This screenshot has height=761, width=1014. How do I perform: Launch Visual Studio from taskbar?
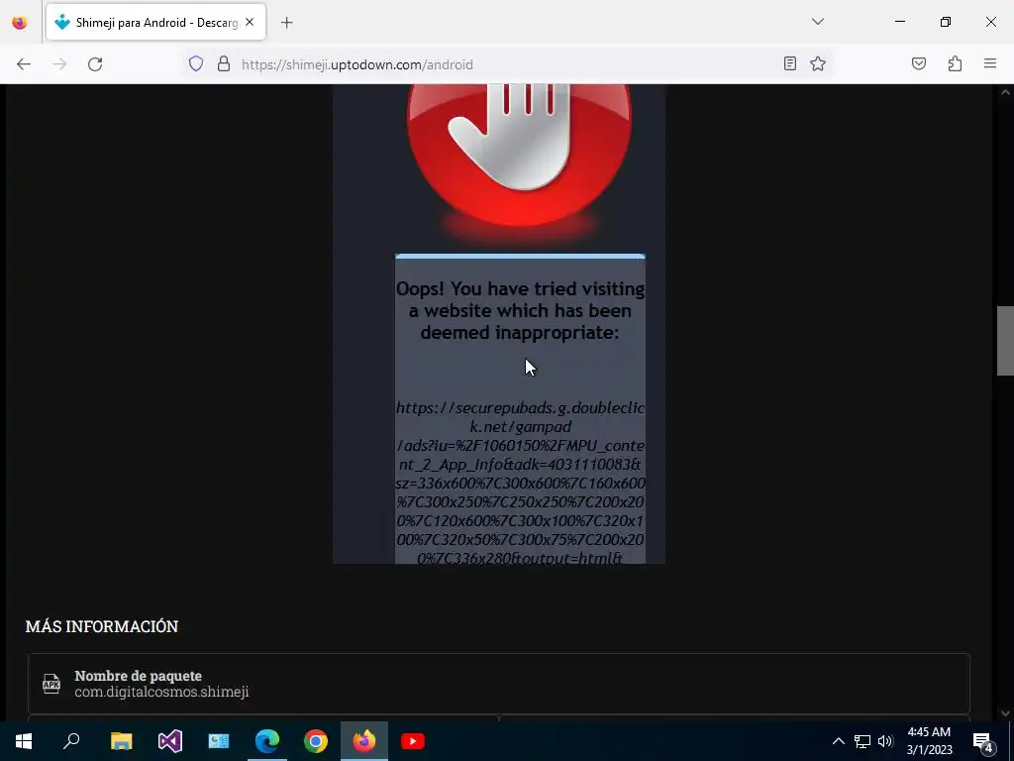170,741
